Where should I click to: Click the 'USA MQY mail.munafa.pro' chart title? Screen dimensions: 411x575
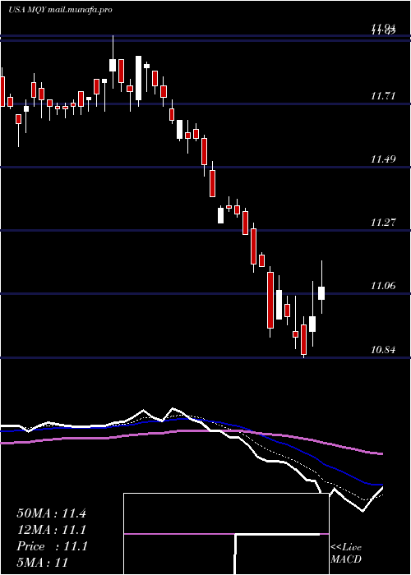coord(60,10)
